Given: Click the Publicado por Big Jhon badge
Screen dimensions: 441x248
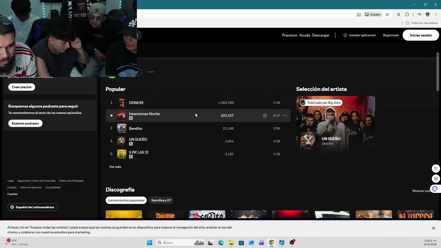Looking at the screenshot, I should 320,103.
